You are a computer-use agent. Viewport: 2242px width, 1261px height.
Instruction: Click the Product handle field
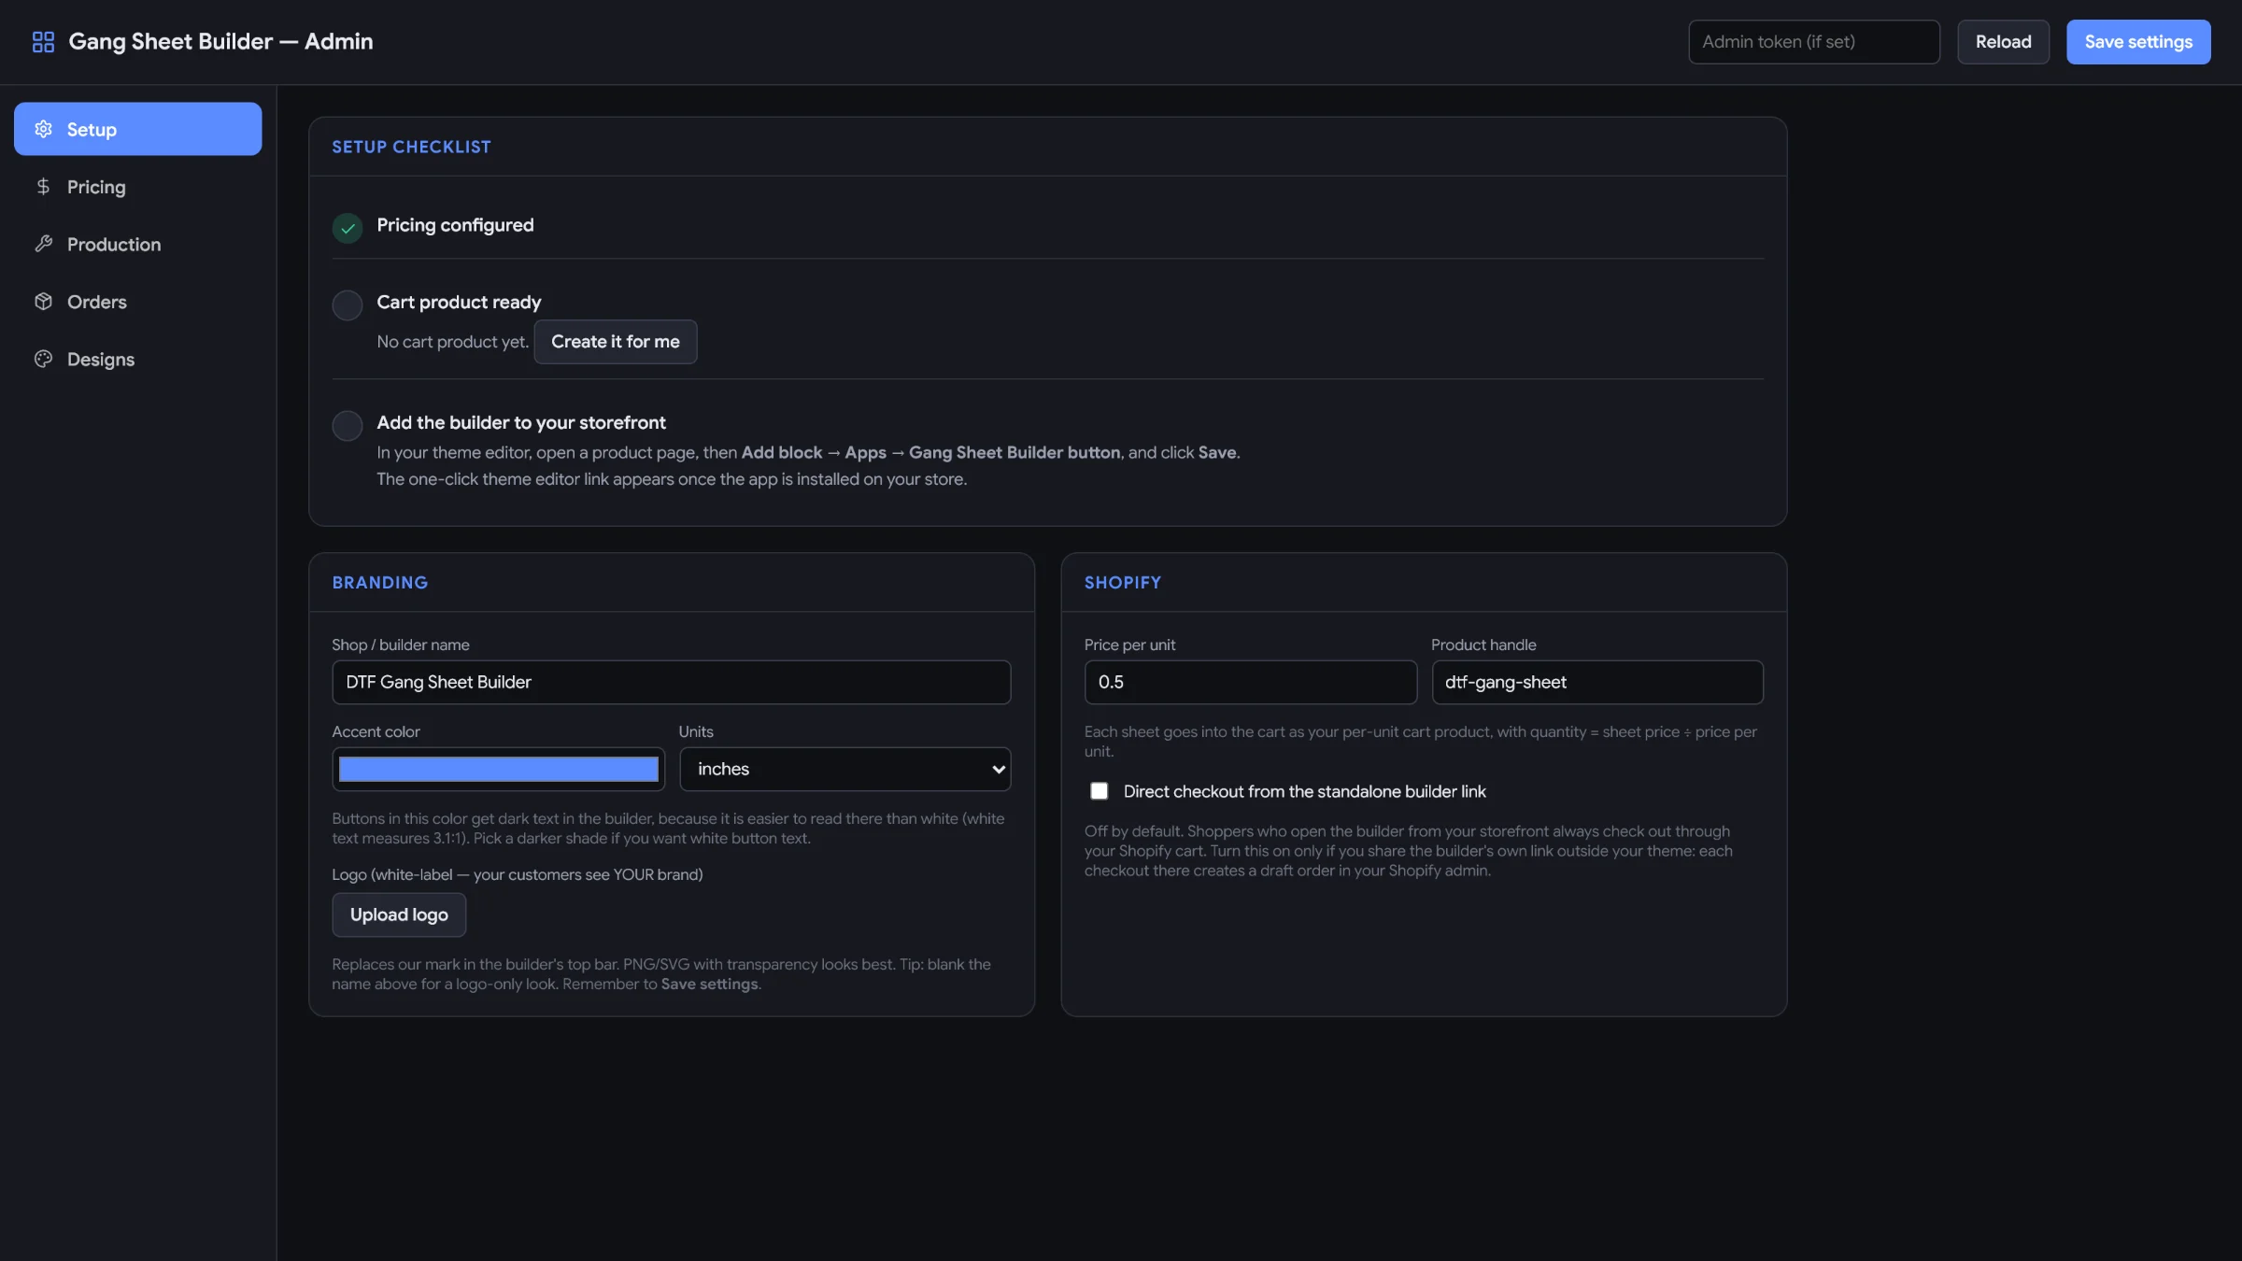point(1597,682)
